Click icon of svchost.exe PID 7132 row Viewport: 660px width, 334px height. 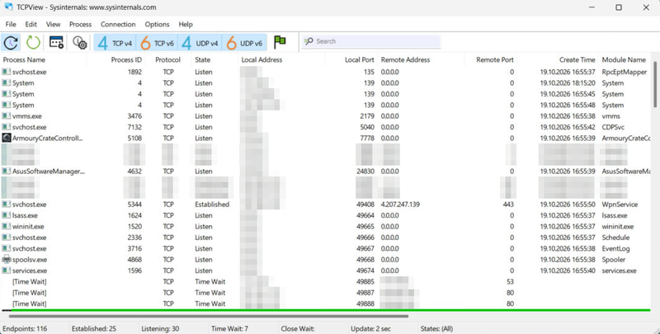pyautogui.click(x=7, y=127)
